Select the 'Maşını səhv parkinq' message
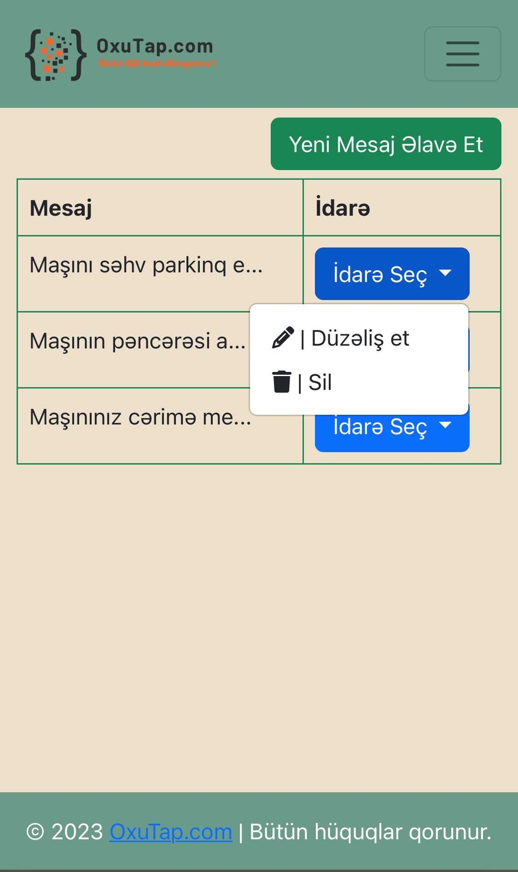The image size is (518, 872). [146, 265]
